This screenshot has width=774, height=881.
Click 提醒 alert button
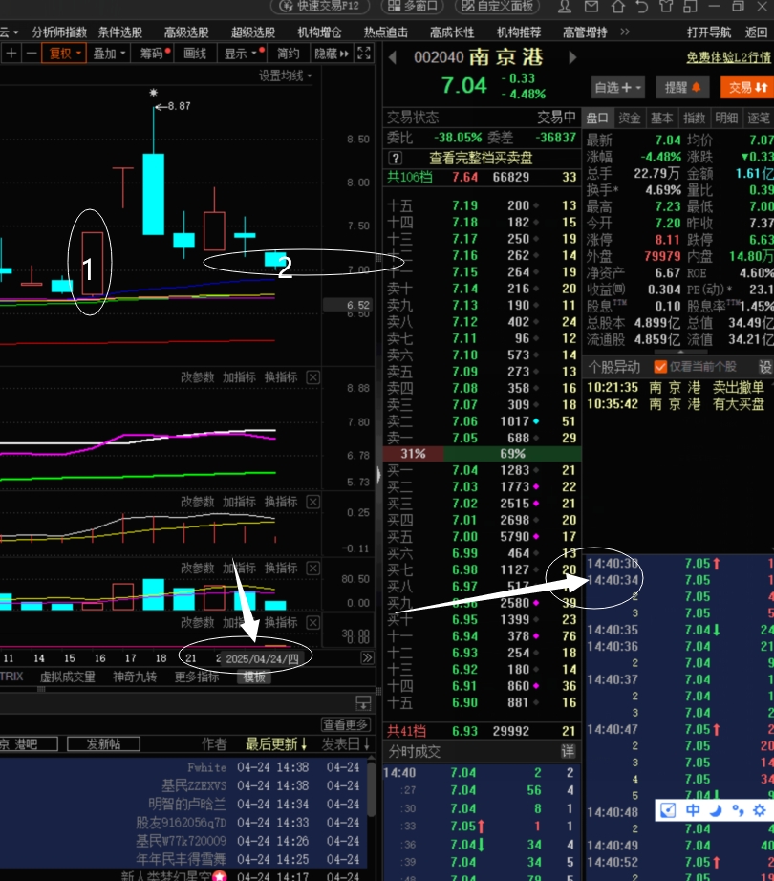[x=682, y=88]
